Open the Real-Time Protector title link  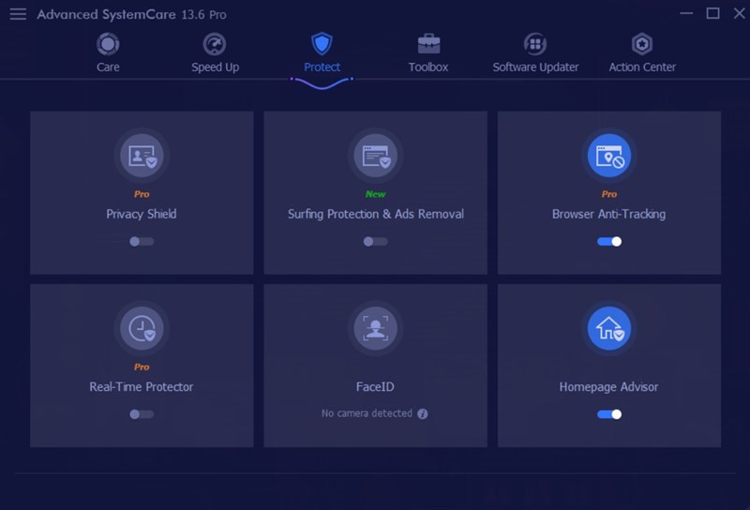pos(142,386)
